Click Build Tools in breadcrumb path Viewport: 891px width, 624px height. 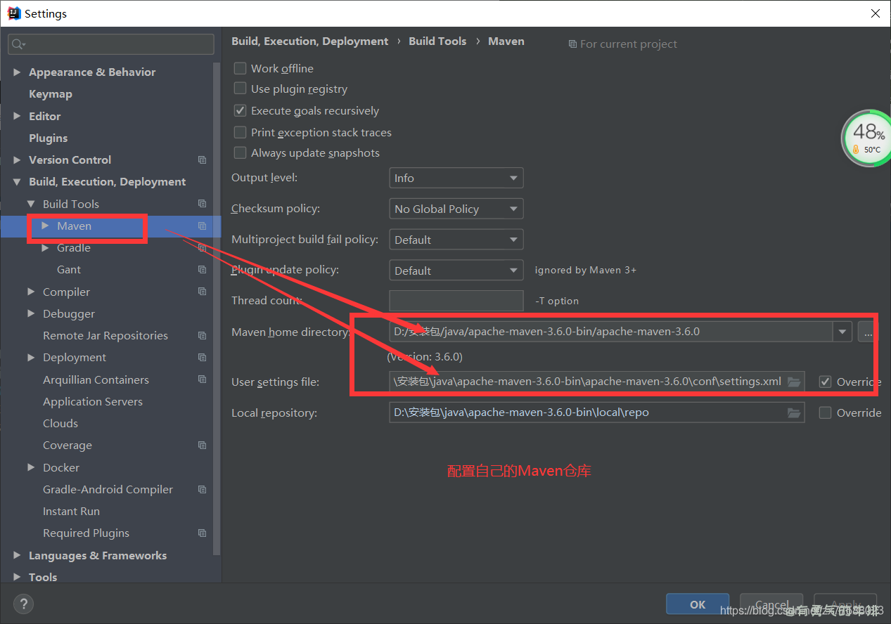pos(437,41)
